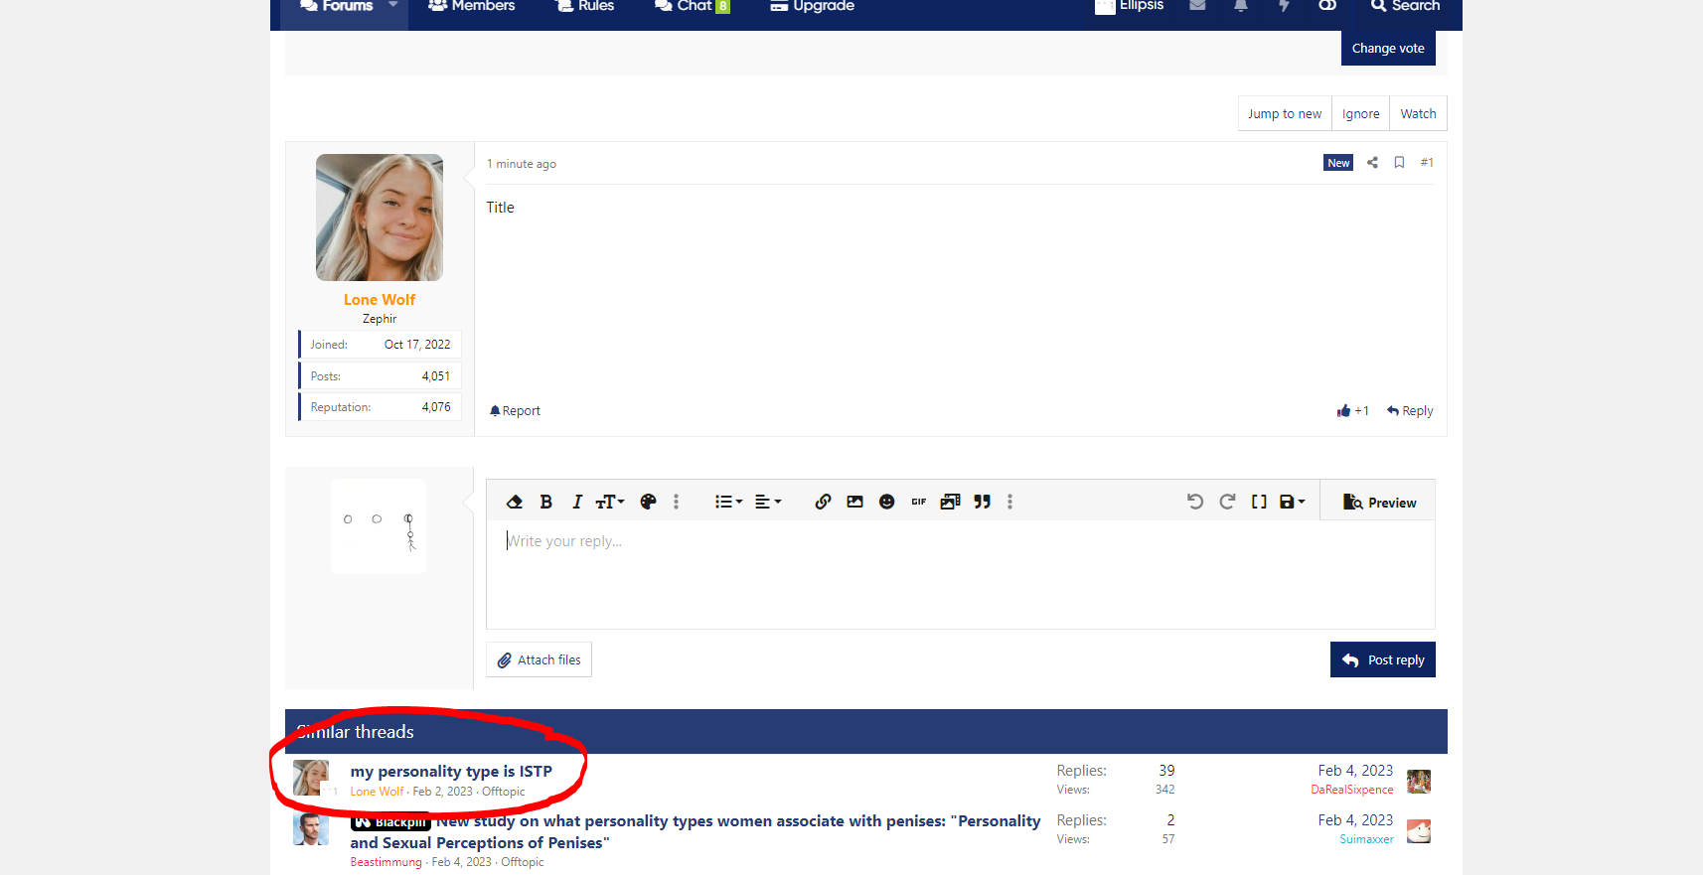Image resolution: width=1703 pixels, height=875 pixels.
Task: Reply to Lone Wolf's post
Action: coord(1410,410)
